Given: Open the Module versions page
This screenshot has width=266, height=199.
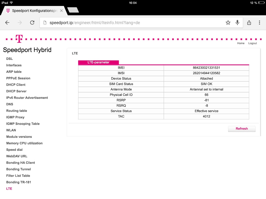Looking at the screenshot, I should (x=19, y=137).
